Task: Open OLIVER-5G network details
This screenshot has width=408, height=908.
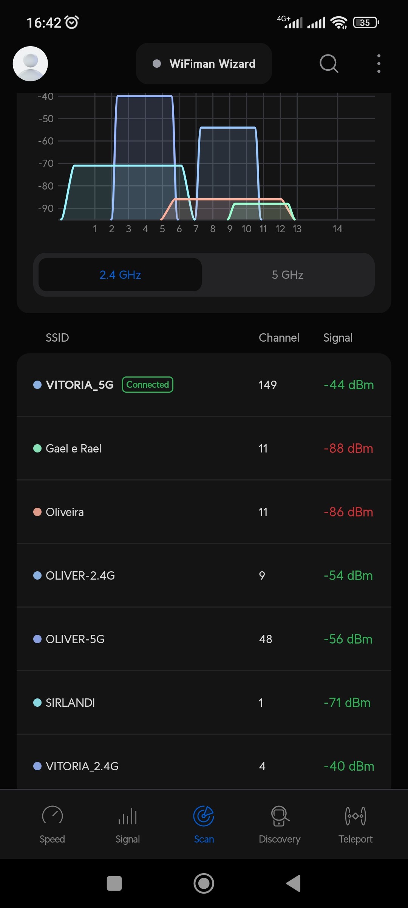Action: [x=204, y=639]
